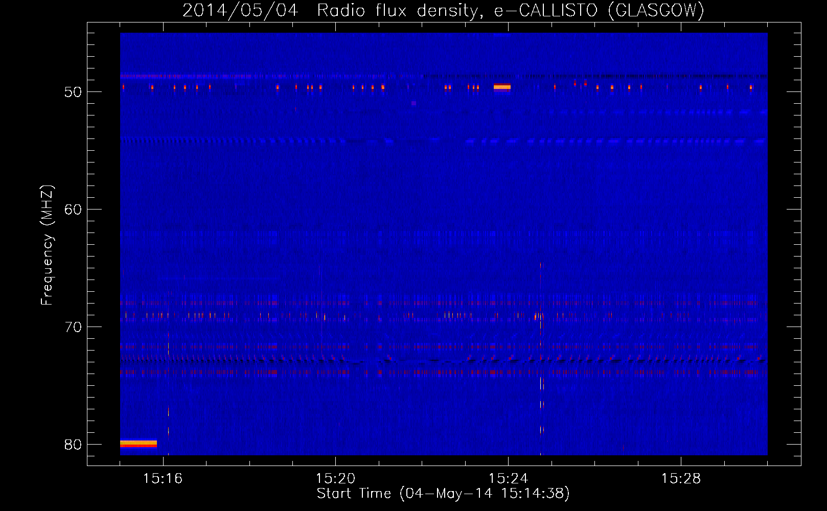Click the Start Time axis label
This screenshot has height=511, width=827.
click(x=443, y=494)
